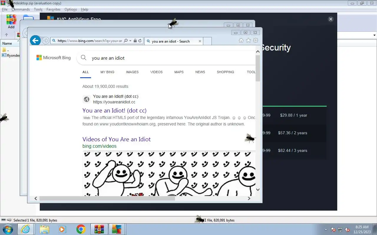The width and height of the screenshot is (377, 235).
Task: Click the vertical scrollbar up arrow in Bing page
Action: click(258, 51)
